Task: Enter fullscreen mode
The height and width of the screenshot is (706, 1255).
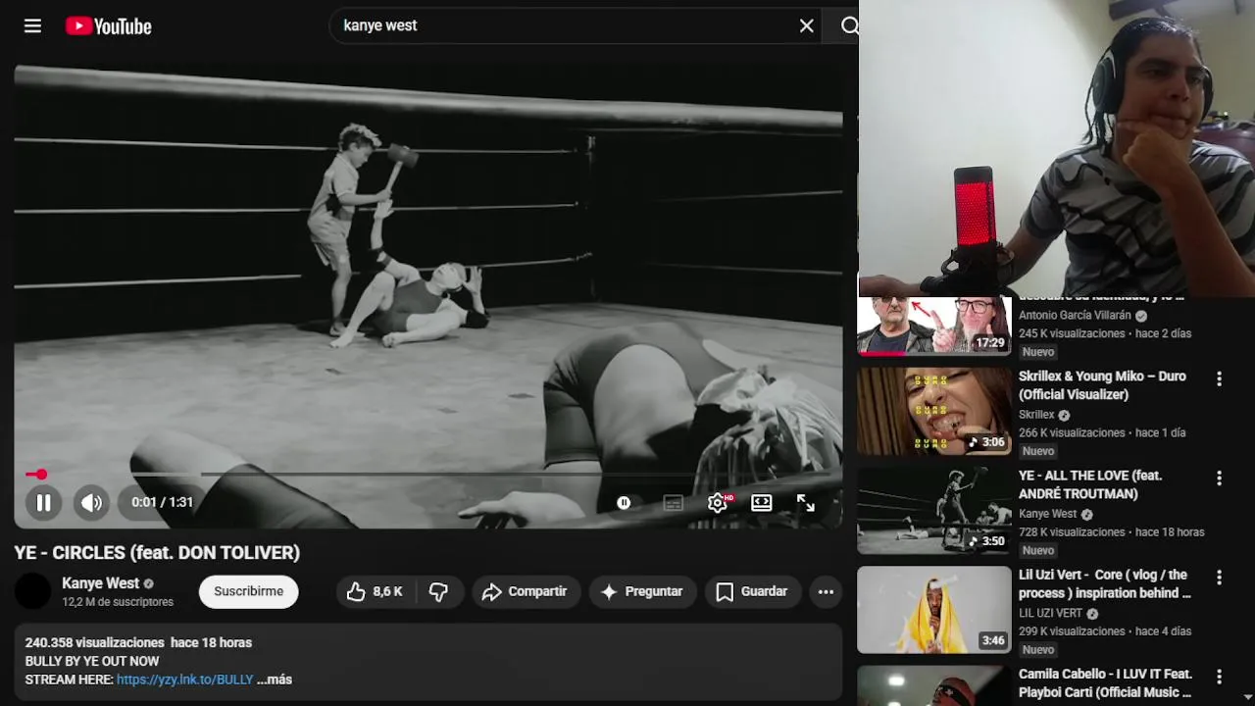Action: pos(806,503)
